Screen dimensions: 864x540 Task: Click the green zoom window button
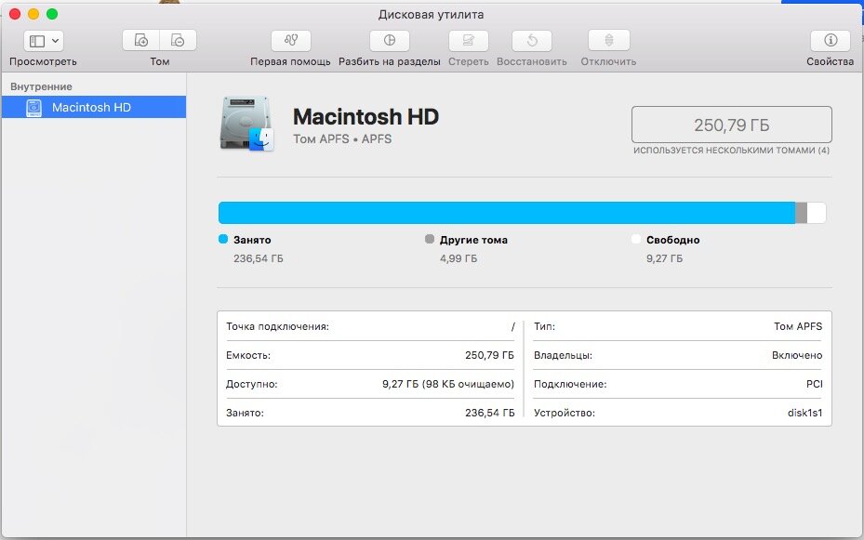click(x=52, y=14)
